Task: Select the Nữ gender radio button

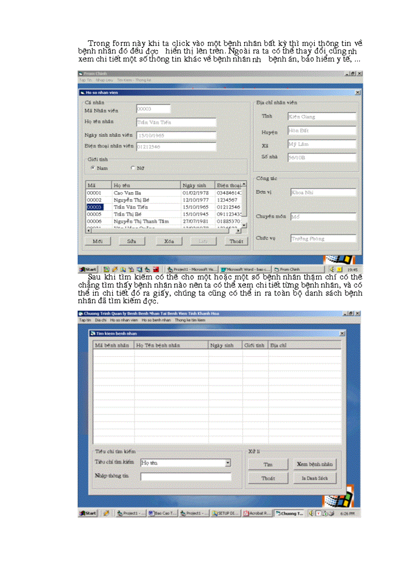Action: click(133, 168)
